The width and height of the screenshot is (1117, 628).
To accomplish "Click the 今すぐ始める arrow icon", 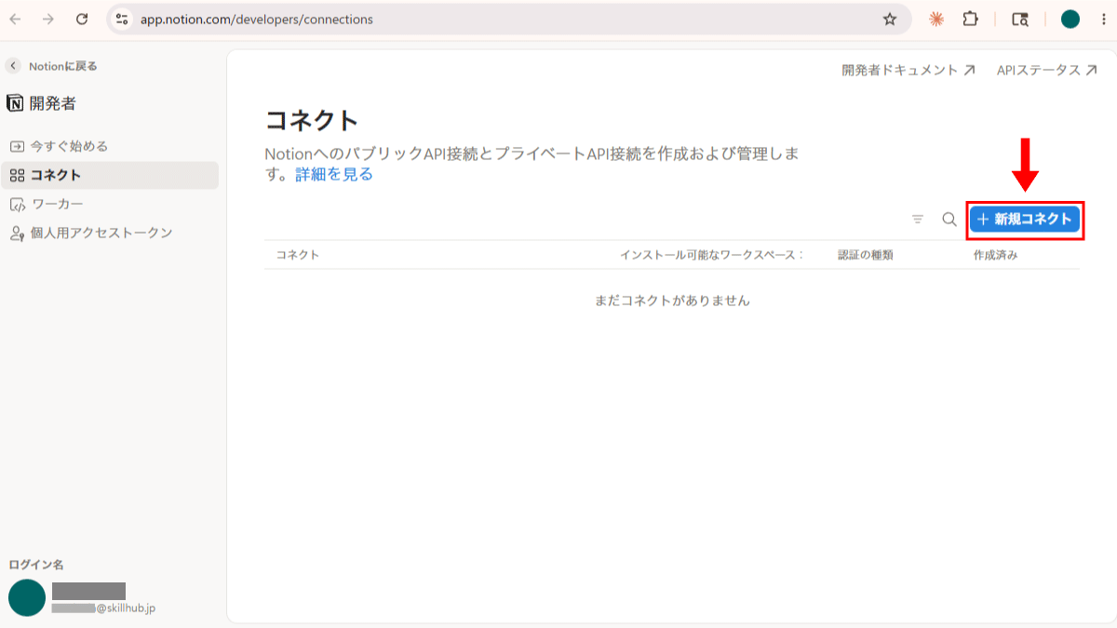I will pos(17,147).
